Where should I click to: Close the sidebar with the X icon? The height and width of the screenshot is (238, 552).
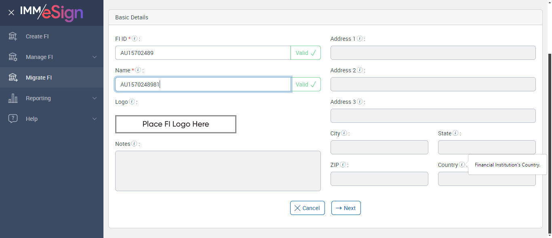pyautogui.click(x=11, y=13)
